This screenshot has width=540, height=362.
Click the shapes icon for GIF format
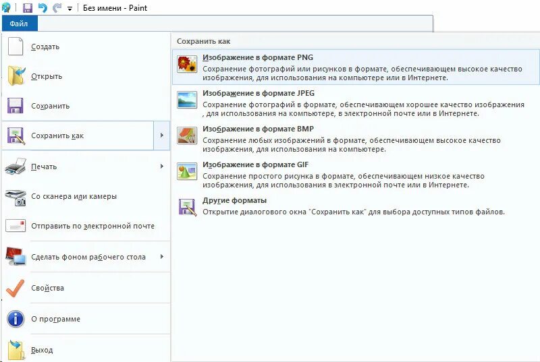pyautogui.click(x=187, y=171)
